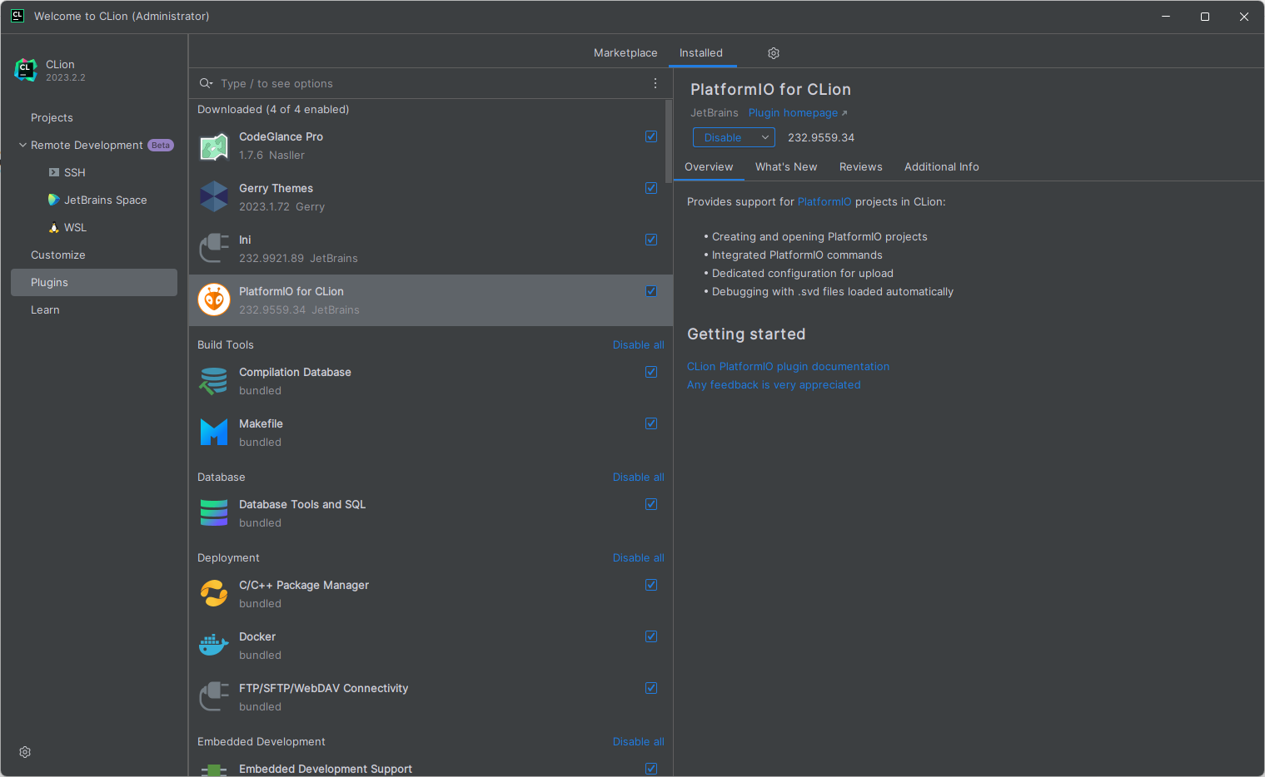1265x777 pixels.
Task: Uncheck the Docker plugin checkbox
Action: pyautogui.click(x=651, y=636)
